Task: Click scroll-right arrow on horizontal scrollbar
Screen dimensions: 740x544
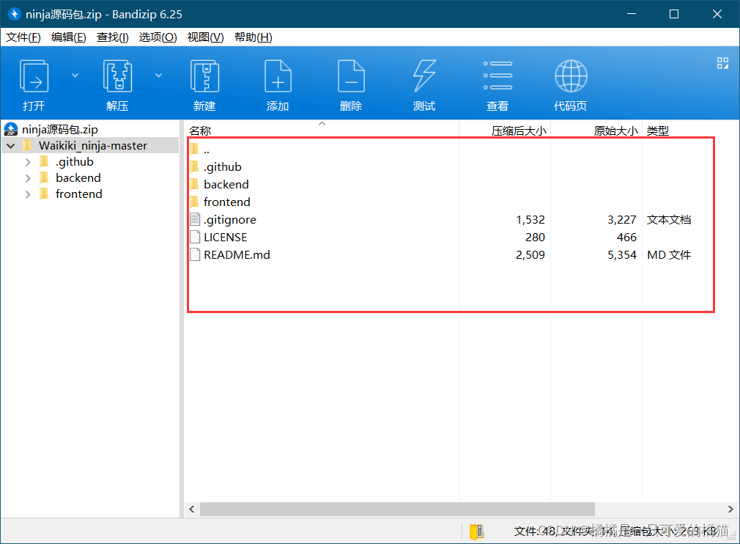Action: (730, 509)
